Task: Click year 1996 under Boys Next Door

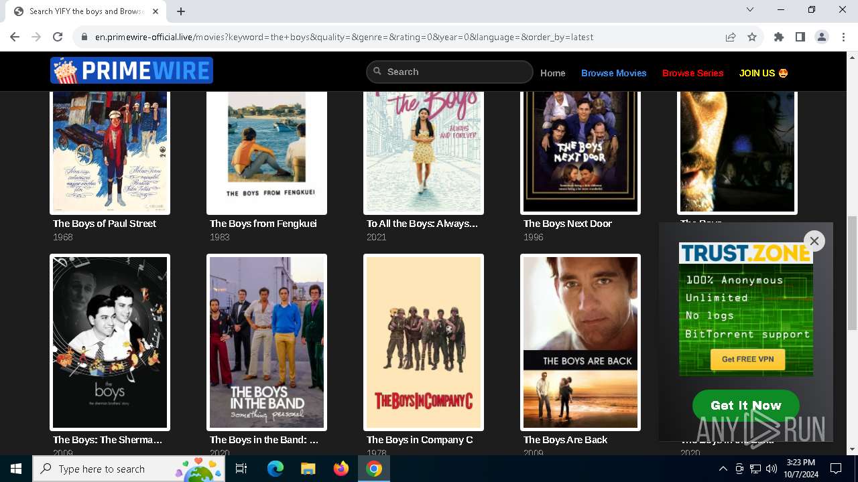Action: coord(534,237)
